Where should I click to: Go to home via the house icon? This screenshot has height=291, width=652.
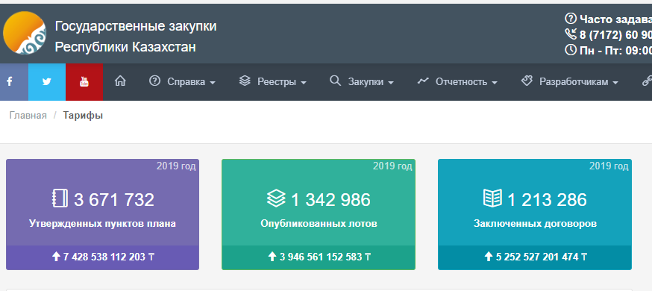click(x=120, y=81)
